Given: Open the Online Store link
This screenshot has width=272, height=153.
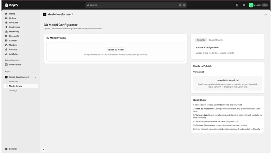Looking at the screenshot, I should pos(15,65).
